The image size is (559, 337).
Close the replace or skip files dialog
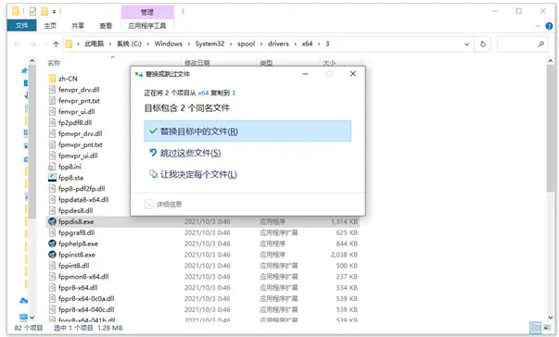(x=353, y=74)
